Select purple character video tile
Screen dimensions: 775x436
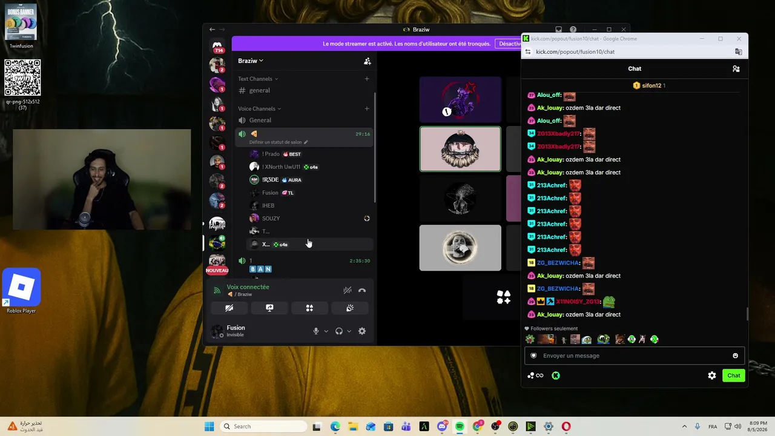[460, 99]
